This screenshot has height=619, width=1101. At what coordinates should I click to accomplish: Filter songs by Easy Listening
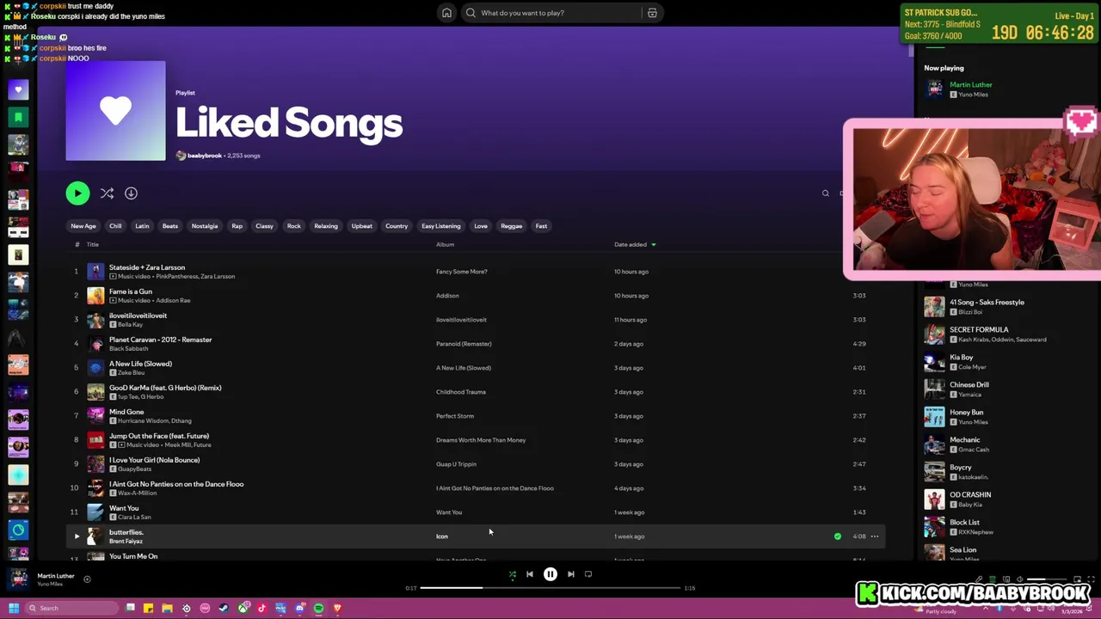click(441, 226)
